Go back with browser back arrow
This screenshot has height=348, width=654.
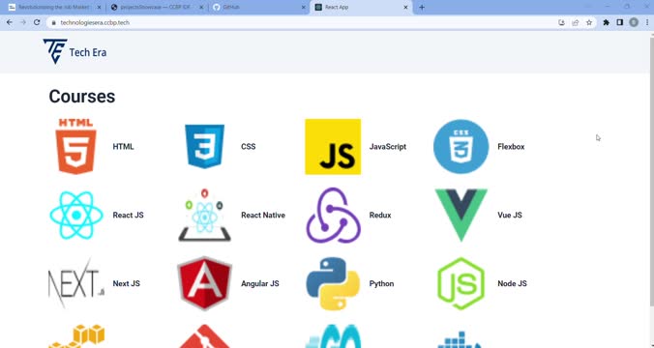(x=9, y=22)
